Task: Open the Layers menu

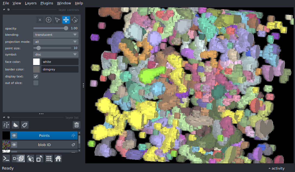Action: coord(31,3)
